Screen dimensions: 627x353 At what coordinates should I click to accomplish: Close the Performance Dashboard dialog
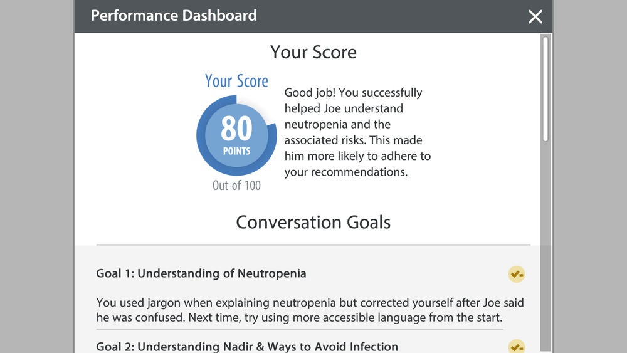point(535,17)
